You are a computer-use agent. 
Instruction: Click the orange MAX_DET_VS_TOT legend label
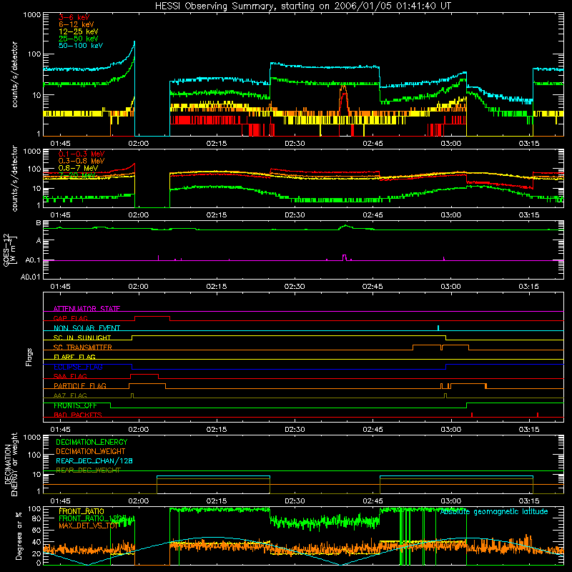click(89, 526)
